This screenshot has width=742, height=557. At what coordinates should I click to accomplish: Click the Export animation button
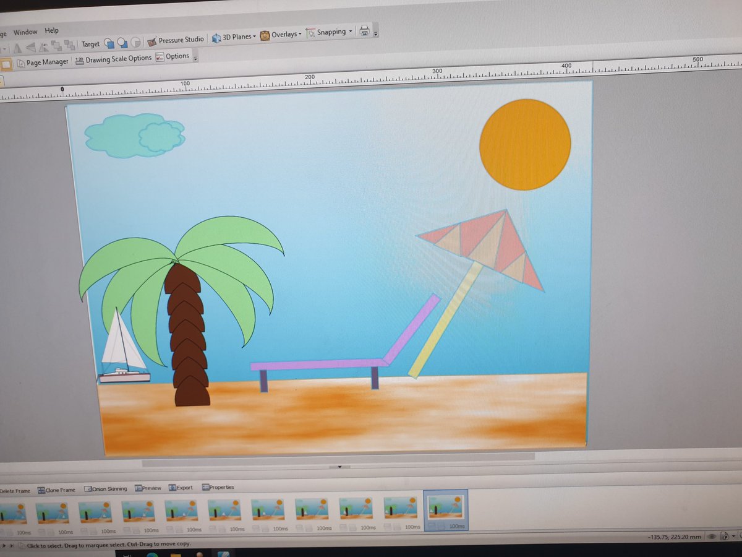181,488
